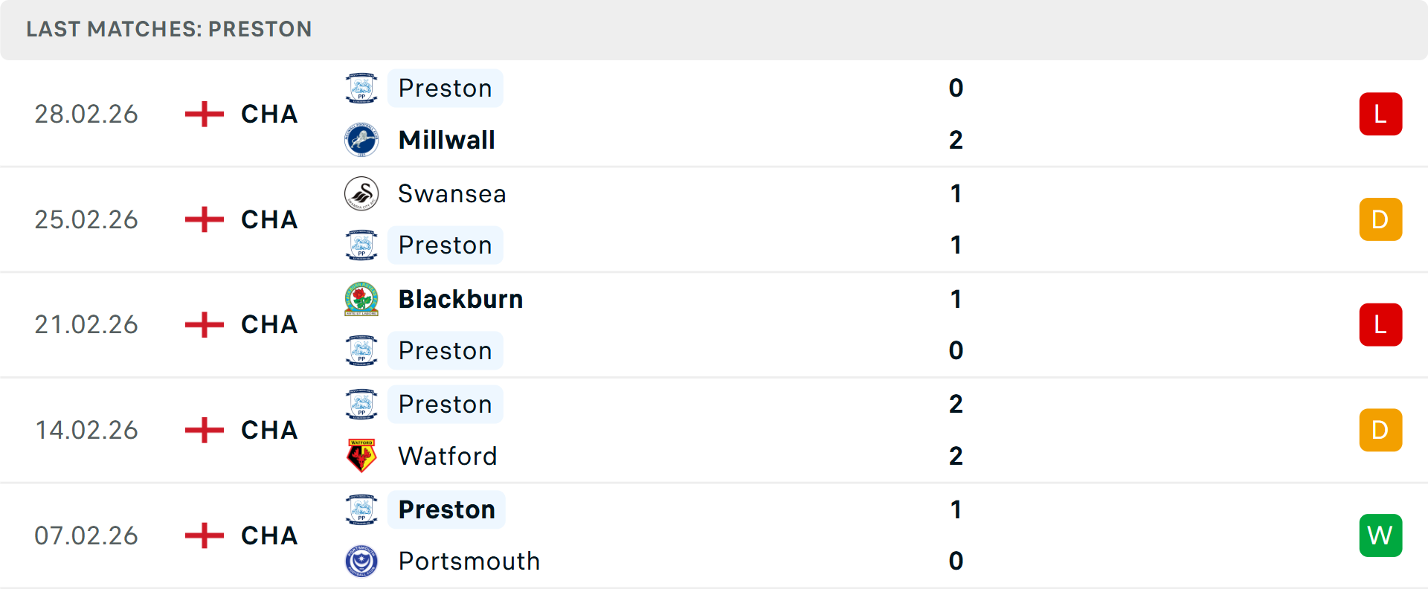
Task: Click the highlighted Preston in Portsmouth match
Action: coord(446,509)
